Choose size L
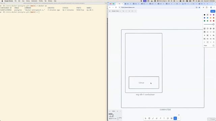 pyautogui.click(x=211, y=35)
